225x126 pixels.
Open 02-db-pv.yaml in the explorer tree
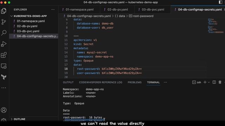[34, 26]
